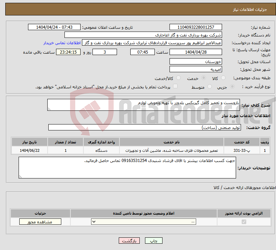Click the general description textarea
276x250 pixels.
point(144,105)
